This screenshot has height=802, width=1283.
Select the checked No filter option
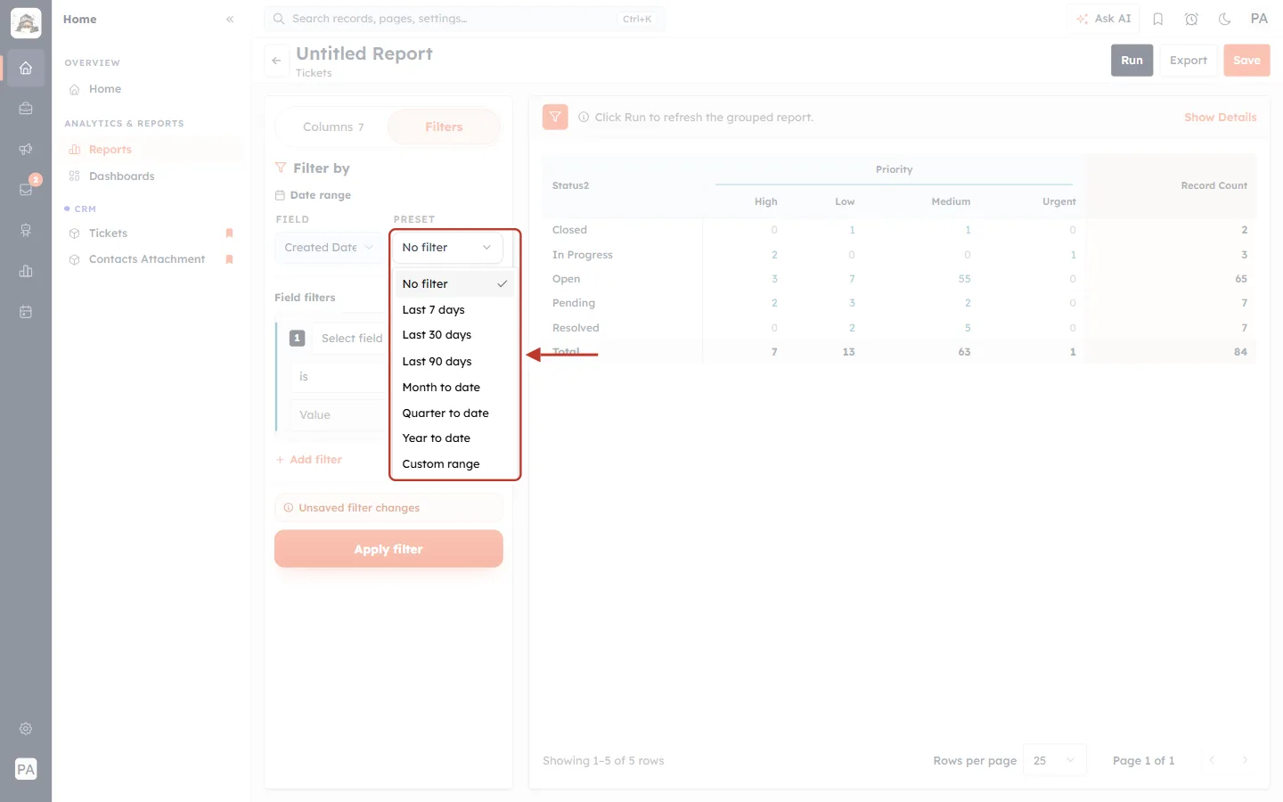click(x=455, y=283)
